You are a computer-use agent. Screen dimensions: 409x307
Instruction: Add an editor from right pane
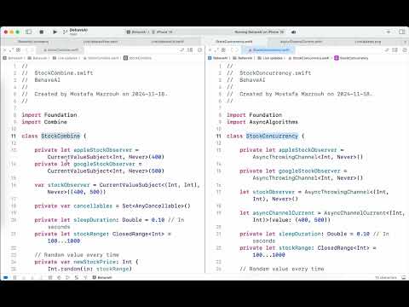pos(405,50)
